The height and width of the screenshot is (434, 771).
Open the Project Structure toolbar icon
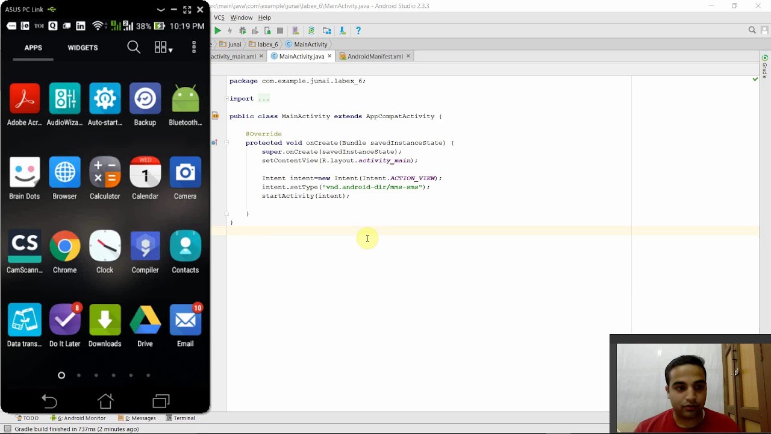click(326, 30)
